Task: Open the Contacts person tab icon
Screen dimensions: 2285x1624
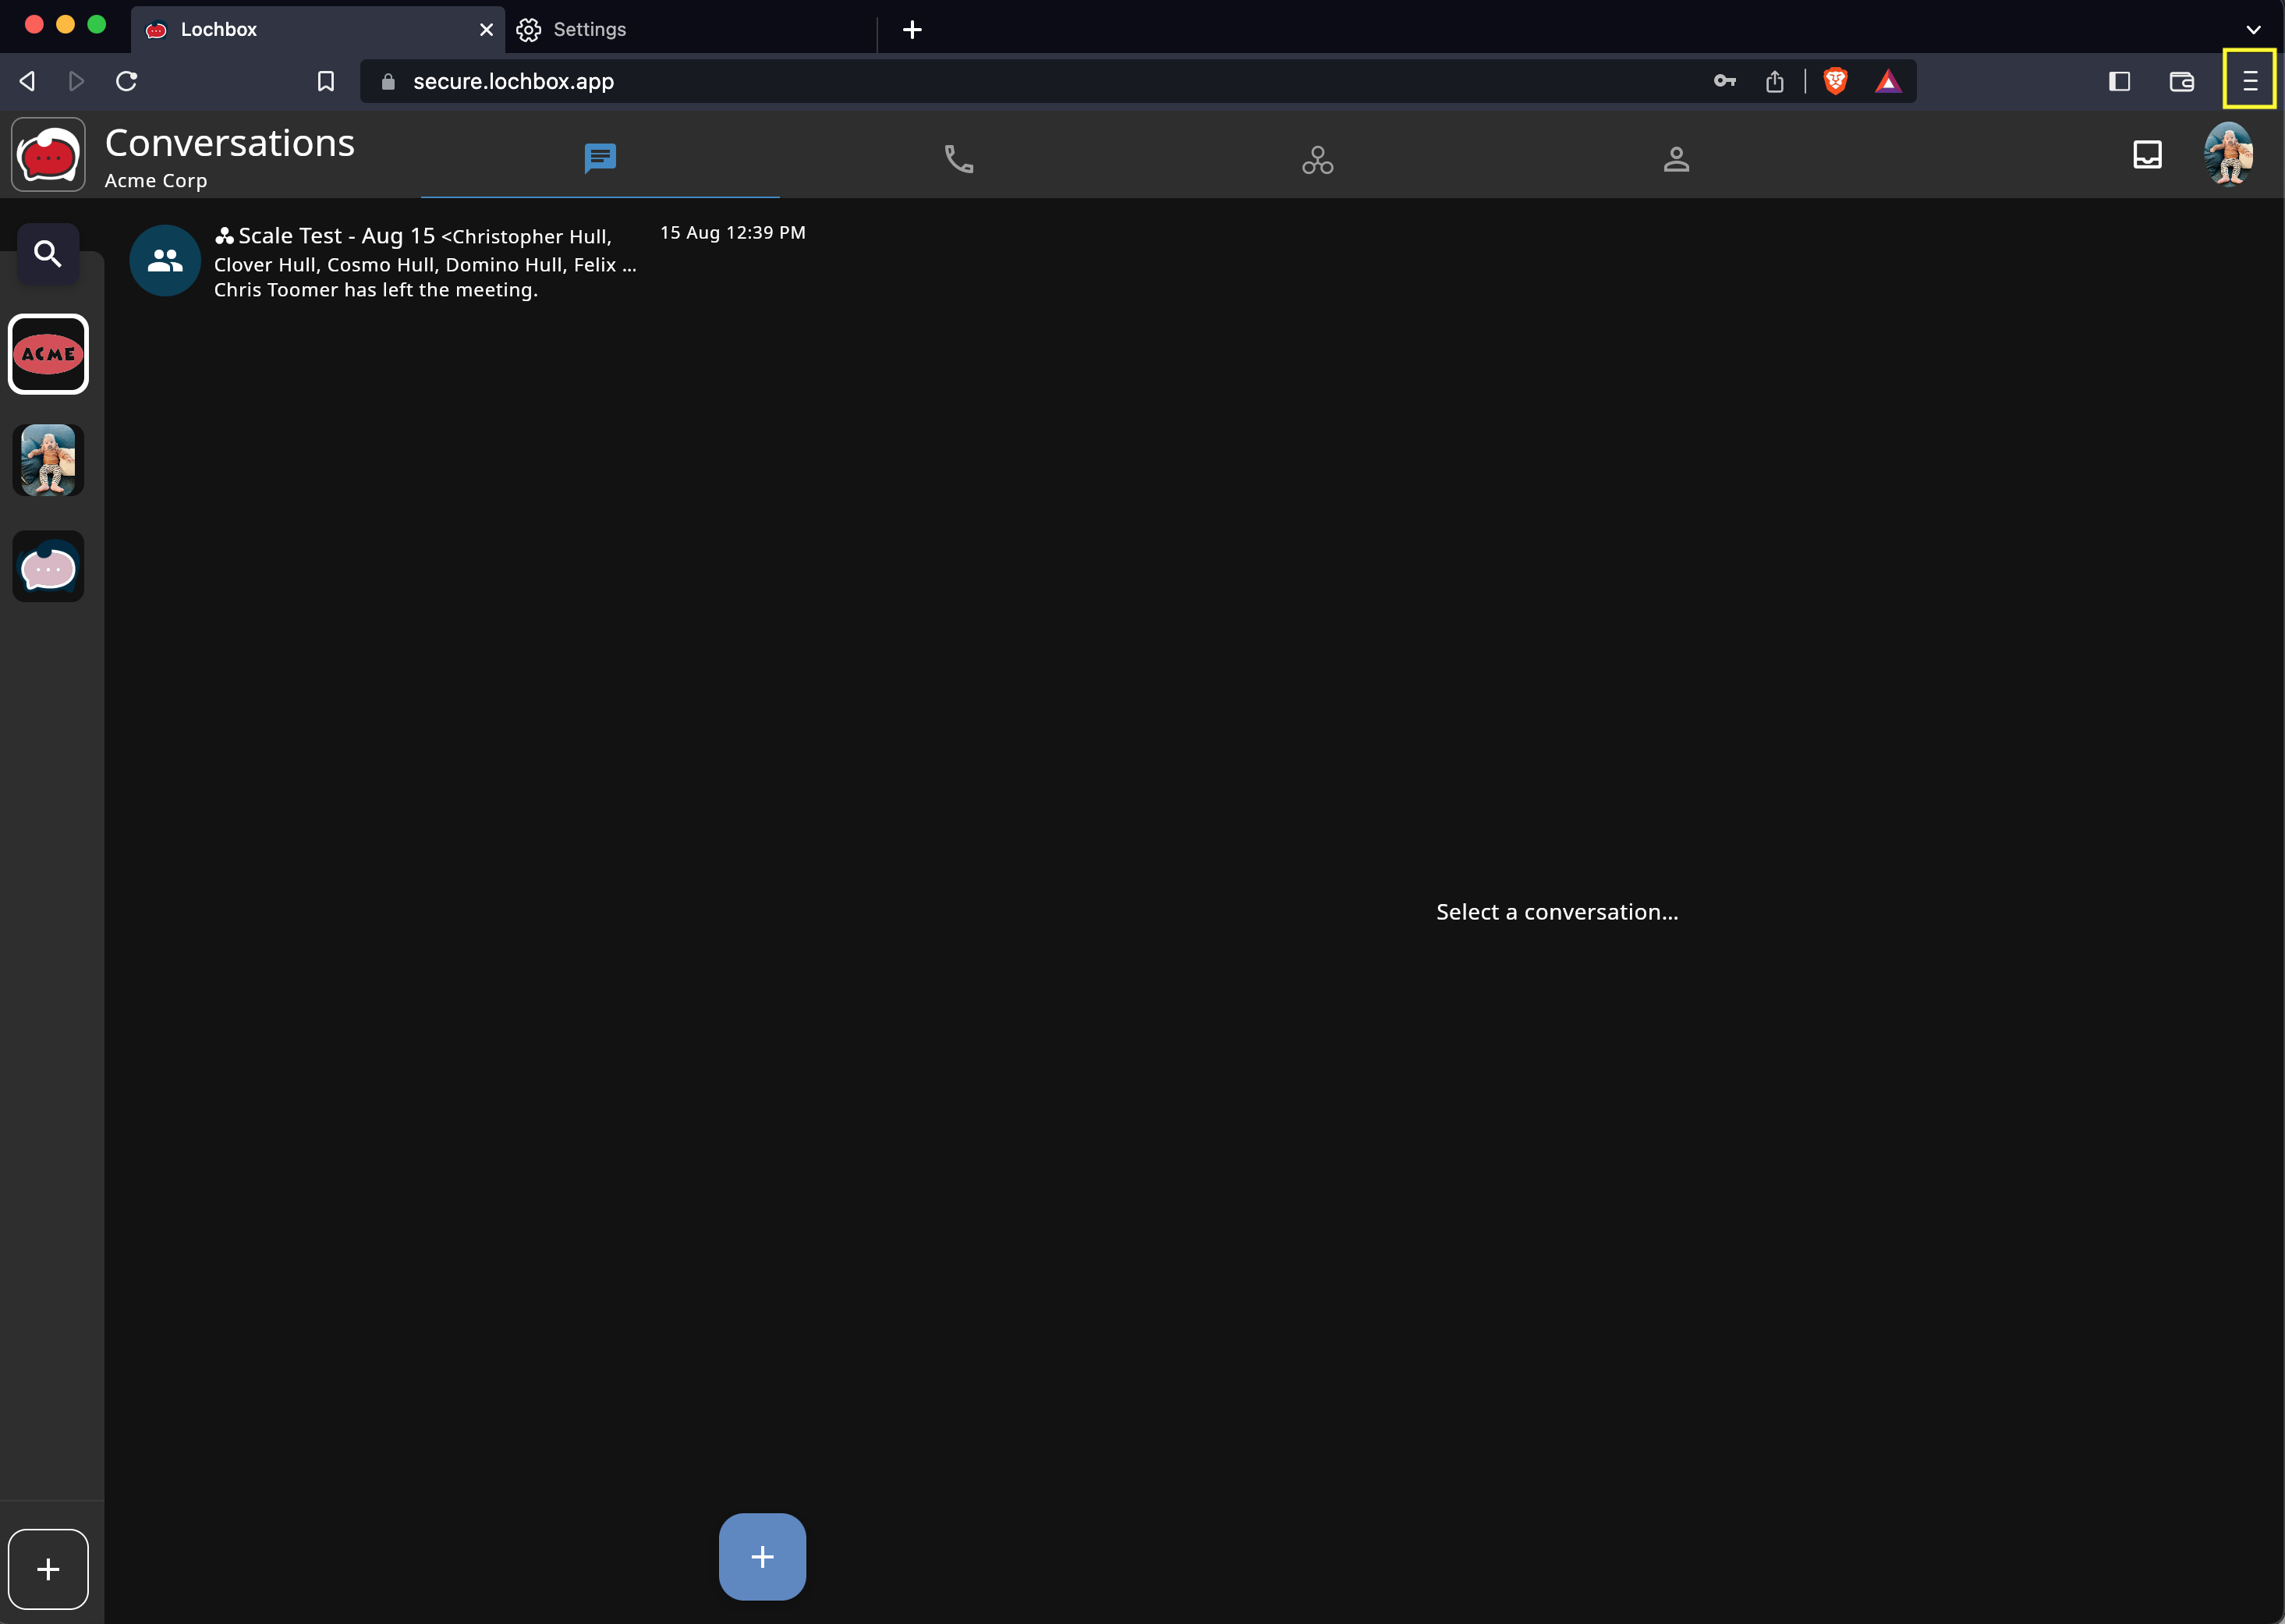Action: click(x=1675, y=159)
